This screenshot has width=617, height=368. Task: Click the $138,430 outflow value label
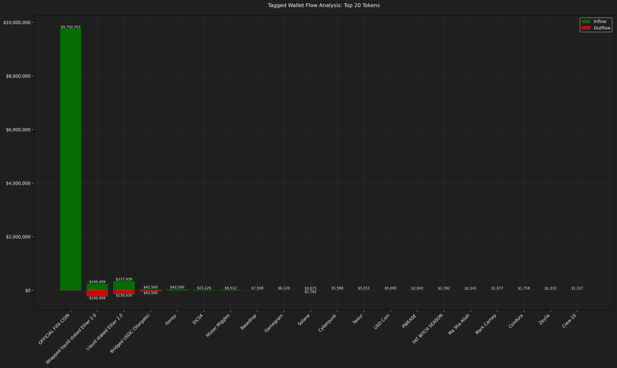tap(124, 296)
